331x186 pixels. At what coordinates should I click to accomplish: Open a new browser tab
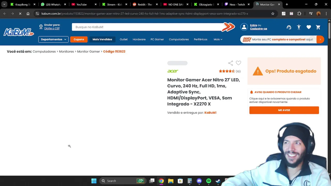287,4
